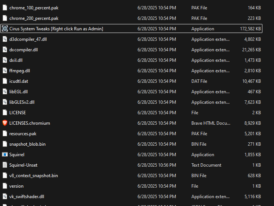The height and width of the screenshot is (206, 274).
Task: Select the file named Squirrel
Action: point(17,155)
